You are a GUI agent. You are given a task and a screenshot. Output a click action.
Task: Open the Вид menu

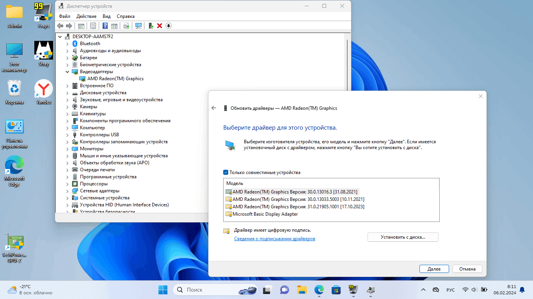(107, 16)
